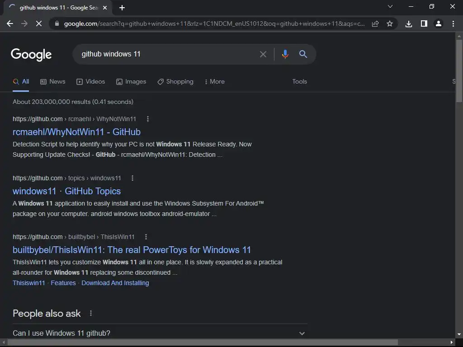Open the Chrome profile icon
Image resolution: width=463 pixels, height=347 pixels.
click(439, 23)
